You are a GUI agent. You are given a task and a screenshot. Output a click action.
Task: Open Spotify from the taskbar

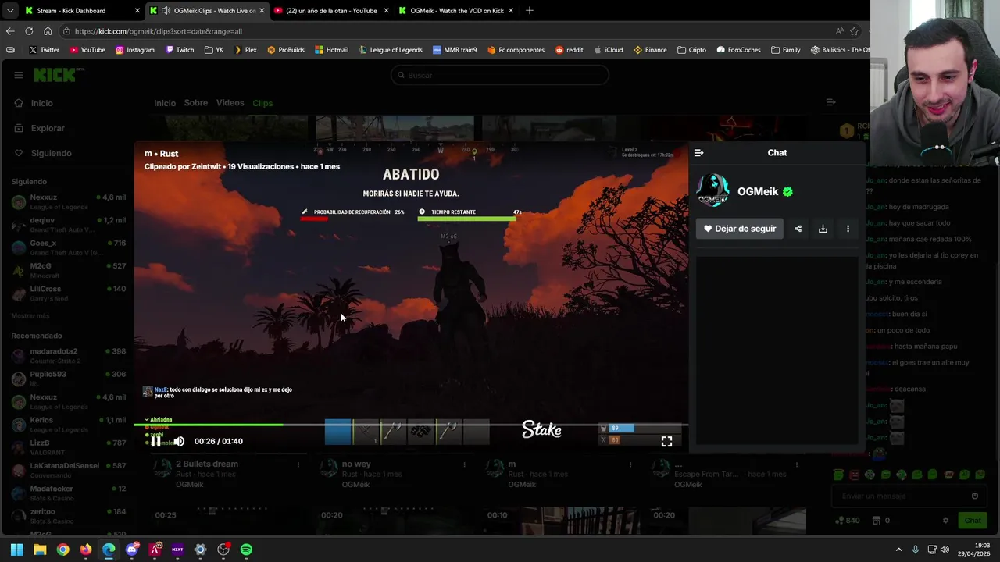click(246, 550)
